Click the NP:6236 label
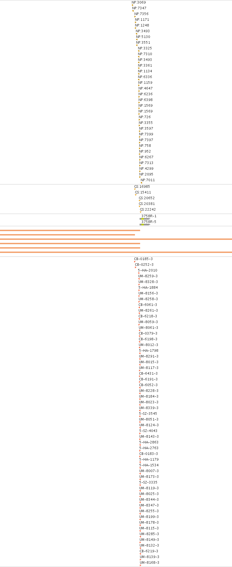This screenshot has width=232, height=567. (146, 94)
